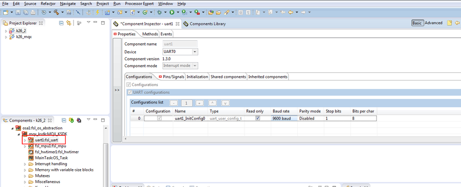Click the Components tree vertical scrollbar

coord(106,166)
